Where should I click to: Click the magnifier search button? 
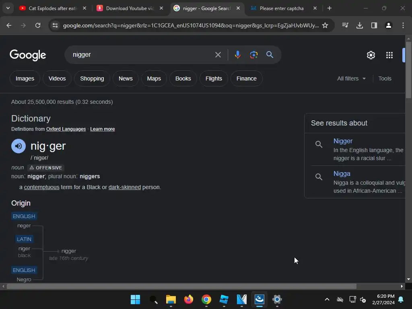click(270, 55)
